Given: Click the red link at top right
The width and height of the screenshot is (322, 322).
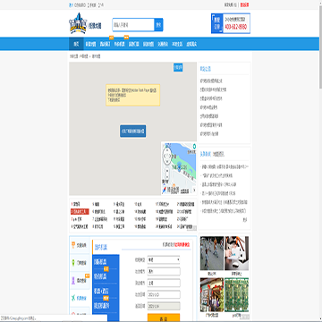Looking at the screenshot, I should 244,4.
